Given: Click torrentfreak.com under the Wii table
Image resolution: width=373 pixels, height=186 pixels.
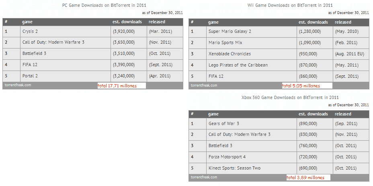Looking at the screenshot, I should pyautogui.click(x=204, y=85).
